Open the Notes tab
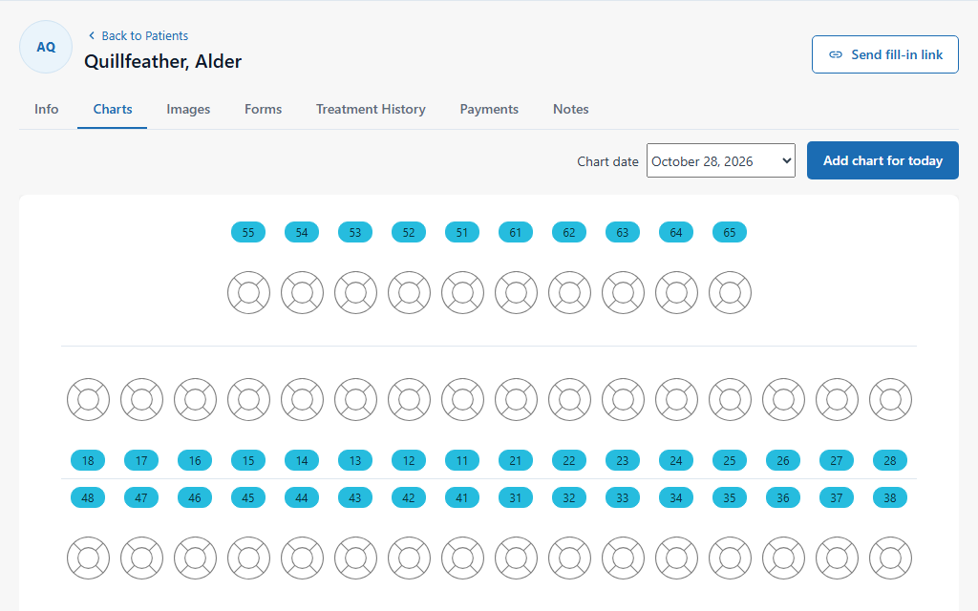Image resolution: width=978 pixels, height=611 pixels. coord(571,109)
